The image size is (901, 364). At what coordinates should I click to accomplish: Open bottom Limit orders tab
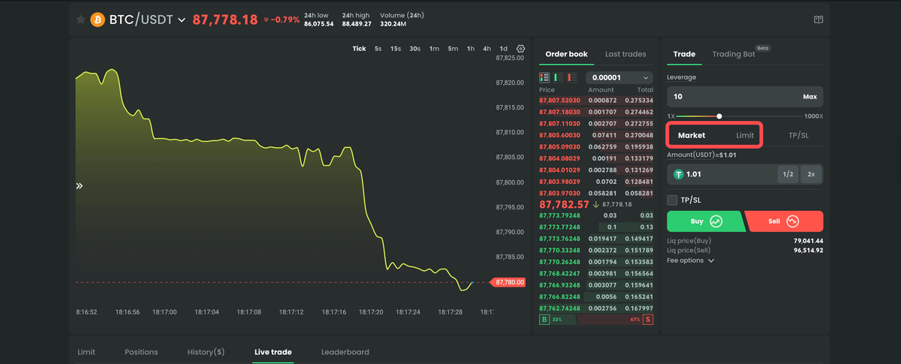86,352
